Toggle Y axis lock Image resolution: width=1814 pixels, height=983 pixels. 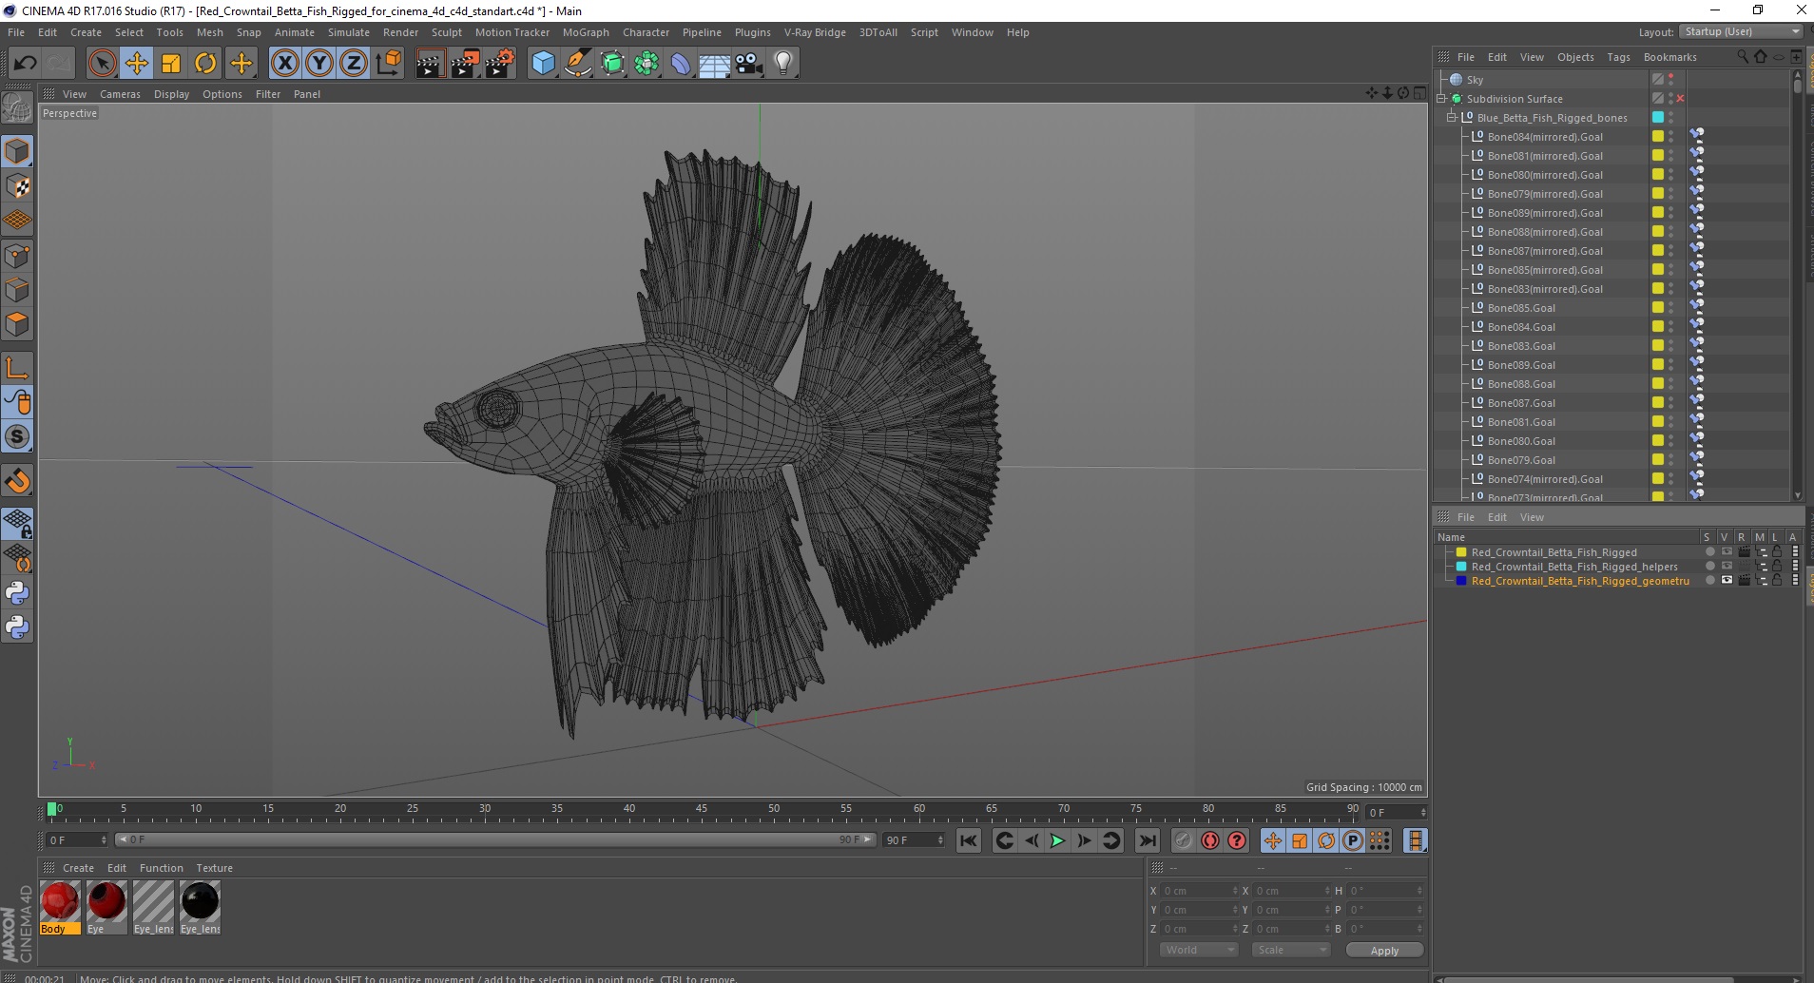pyautogui.click(x=319, y=64)
